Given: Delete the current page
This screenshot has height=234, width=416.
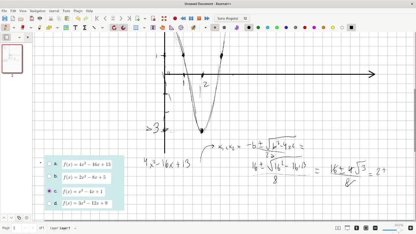Looking at the screenshot, I should (x=153, y=19).
